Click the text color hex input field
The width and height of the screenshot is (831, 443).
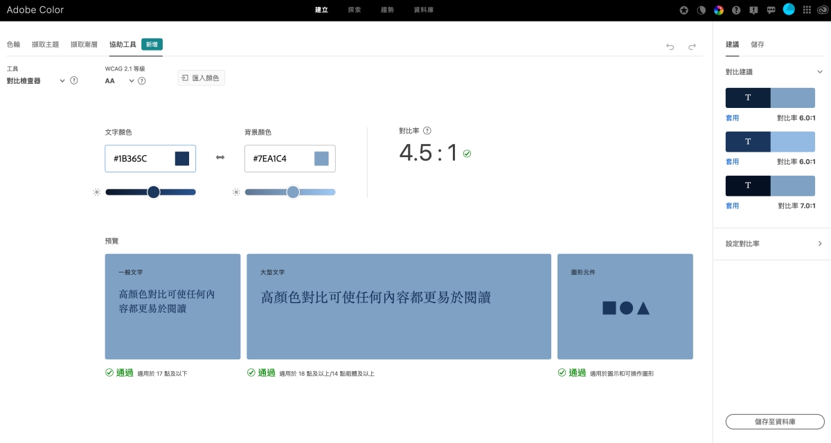click(140, 159)
